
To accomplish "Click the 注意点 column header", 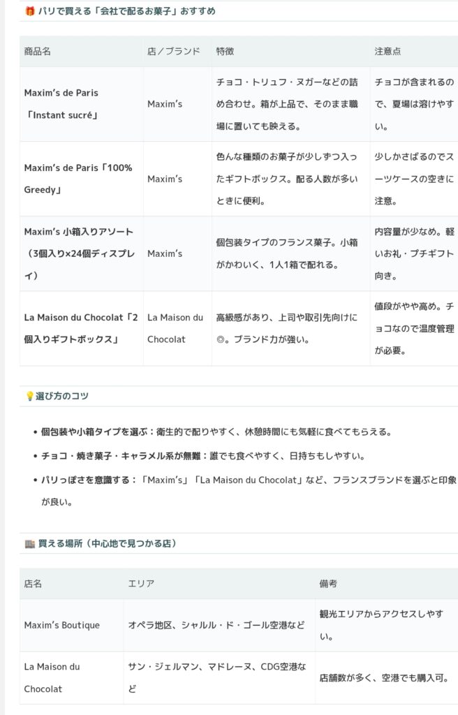I will [387, 52].
